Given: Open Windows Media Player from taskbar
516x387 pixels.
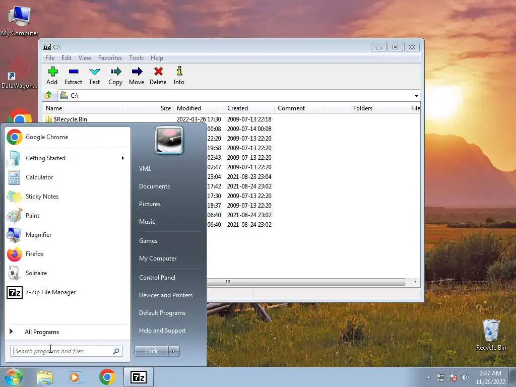Looking at the screenshot, I should (75, 377).
